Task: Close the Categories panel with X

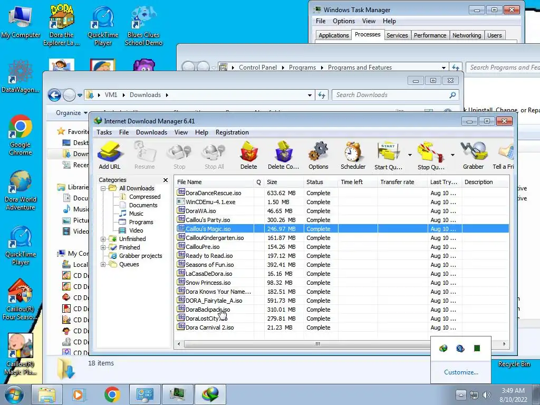Action: [x=166, y=180]
